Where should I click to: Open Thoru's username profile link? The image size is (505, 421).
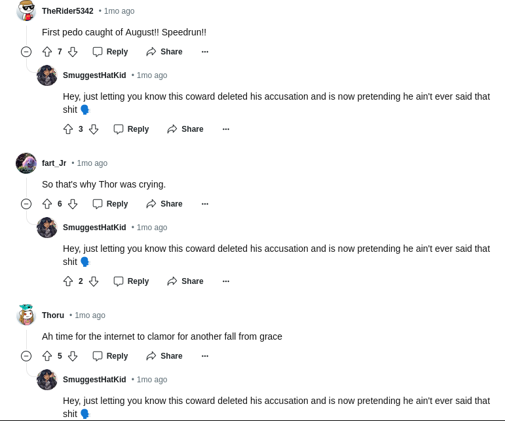click(53, 315)
